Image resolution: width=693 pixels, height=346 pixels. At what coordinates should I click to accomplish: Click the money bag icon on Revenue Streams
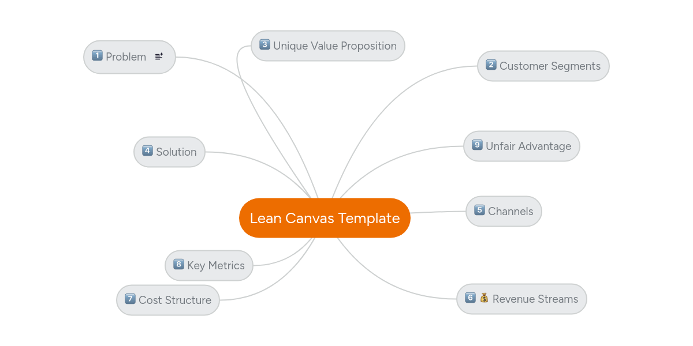(x=484, y=298)
